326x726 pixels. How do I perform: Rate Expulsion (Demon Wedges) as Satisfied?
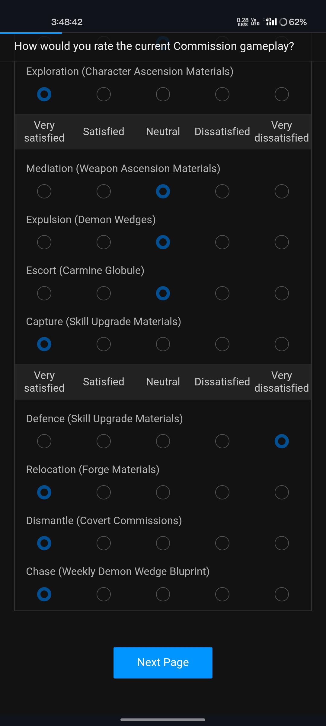point(104,242)
